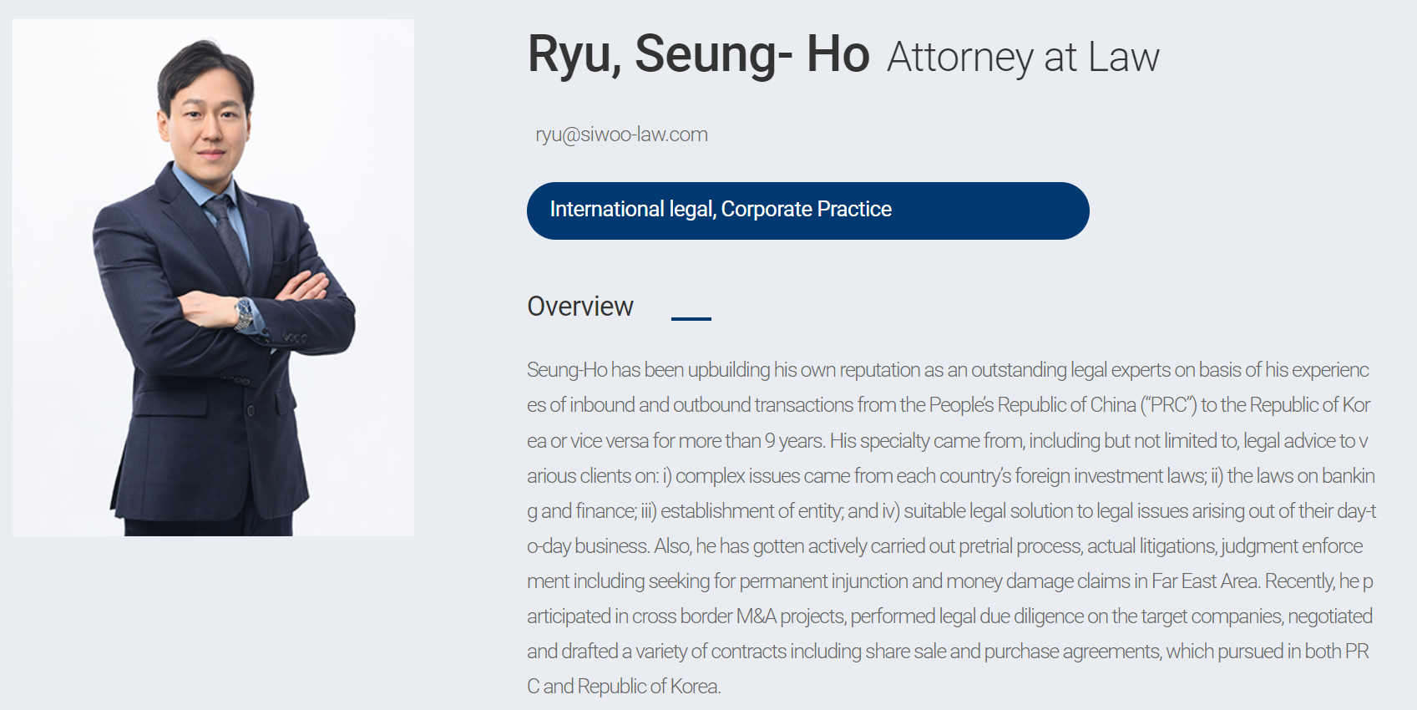Open the ryu@siwoo-law.com email link
The image size is (1417, 710).
point(621,134)
